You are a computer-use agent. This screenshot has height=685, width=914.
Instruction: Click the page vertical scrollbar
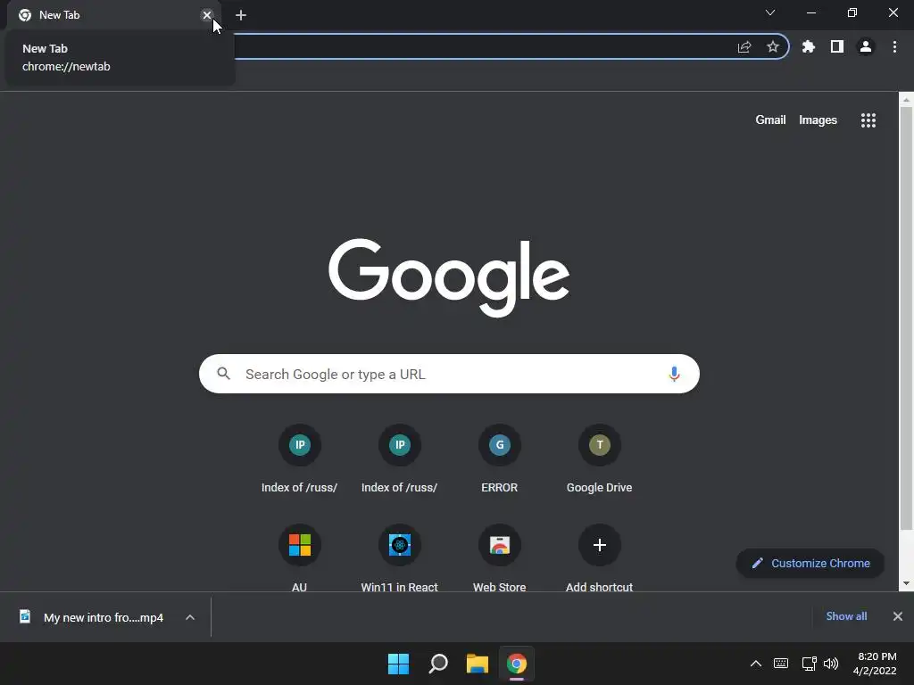pos(906,318)
